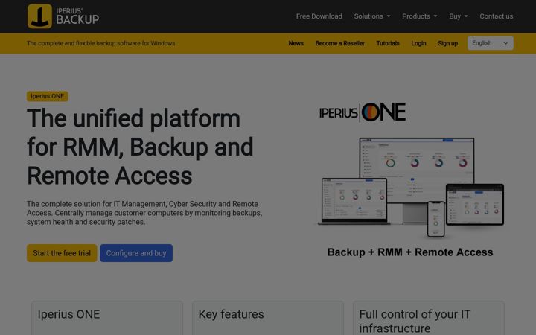536x335 pixels.
Task: Select the Key features card heading
Action: 231,314
